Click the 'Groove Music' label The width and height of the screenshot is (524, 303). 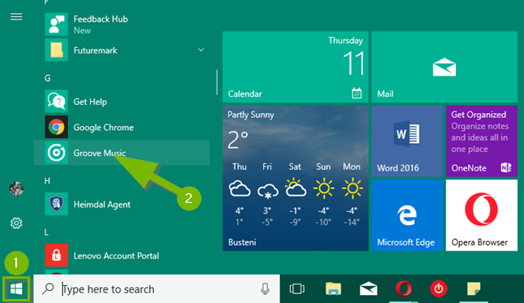(x=100, y=153)
